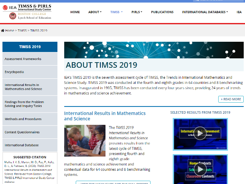245x184 pixels.
Task: Click the Boston College seal icon
Action: (x=13, y=16)
